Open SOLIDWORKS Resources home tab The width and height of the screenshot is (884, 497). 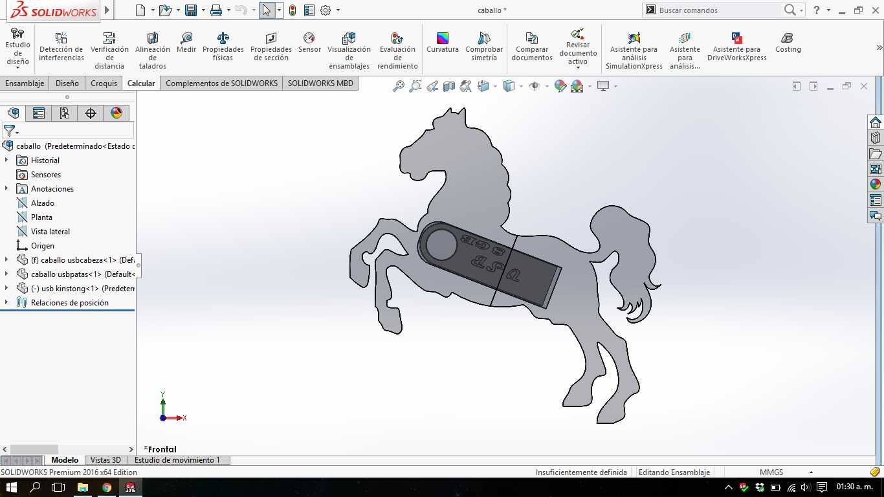tap(876, 122)
